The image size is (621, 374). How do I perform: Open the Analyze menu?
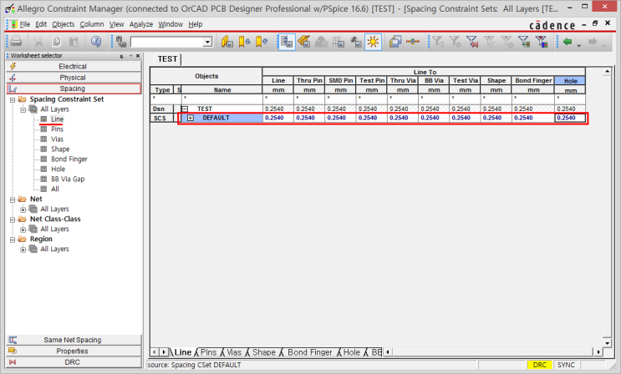pos(141,24)
